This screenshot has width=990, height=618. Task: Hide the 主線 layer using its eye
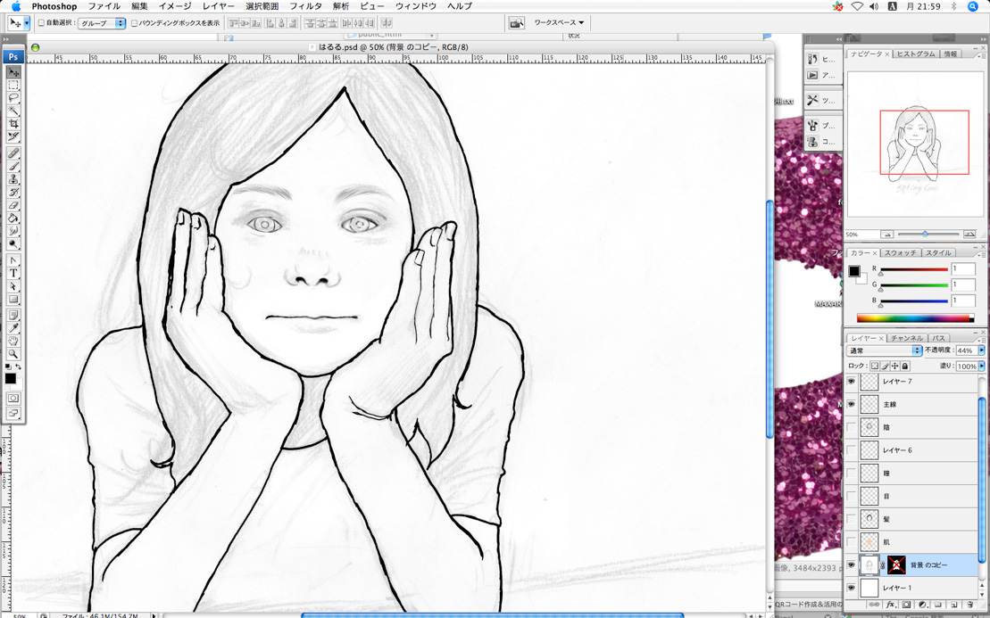pos(851,404)
